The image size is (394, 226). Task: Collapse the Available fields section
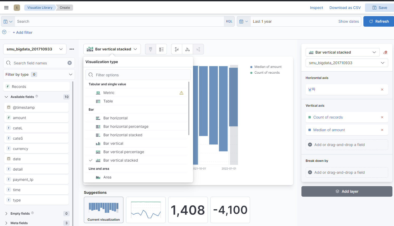pos(7,97)
